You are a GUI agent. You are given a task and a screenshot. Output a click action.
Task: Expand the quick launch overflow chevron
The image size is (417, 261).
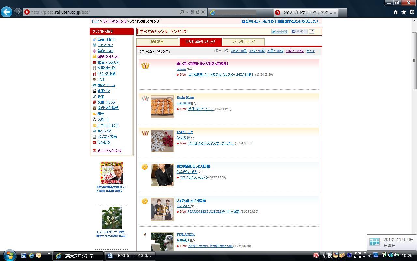(x=49, y=254)
